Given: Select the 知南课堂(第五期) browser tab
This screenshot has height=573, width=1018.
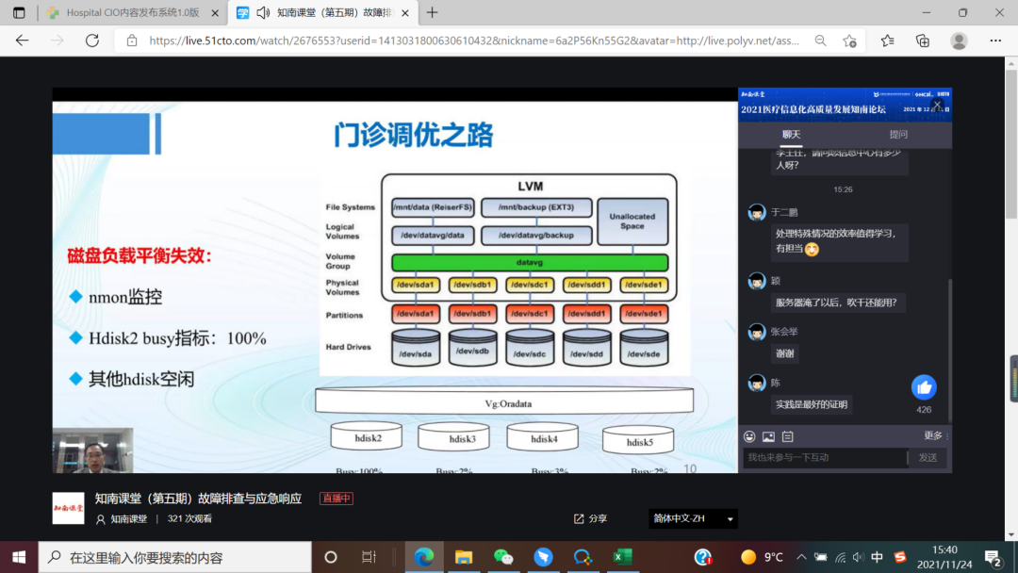Looking at the screenshot, I should tap(324, 12).
